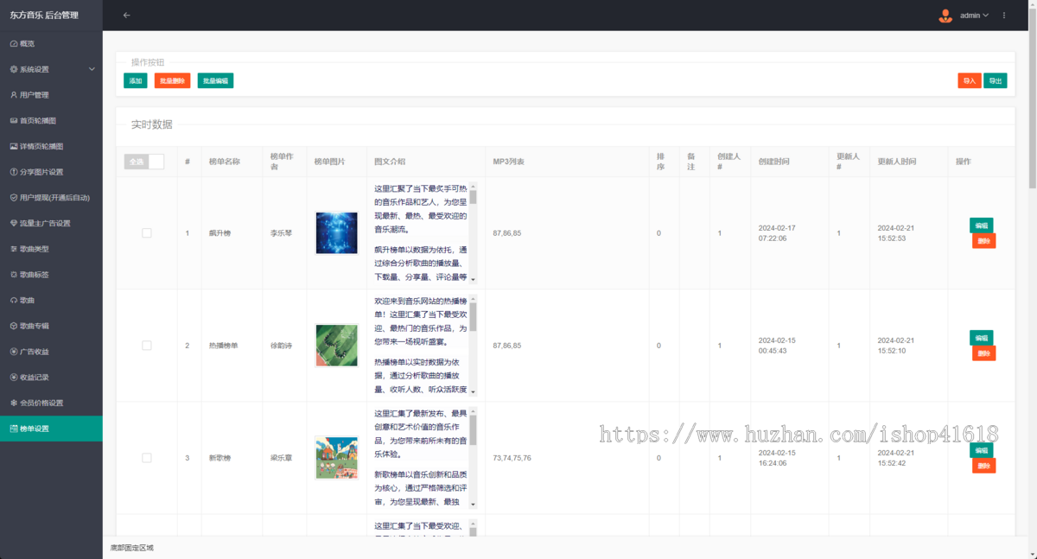Click the down arrow in 热播榜单 intro scrollbar

click(x=473, y=392)
